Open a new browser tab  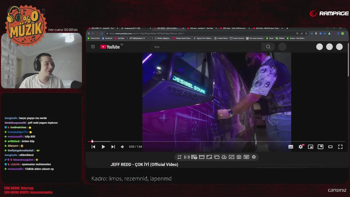(287, 28)
